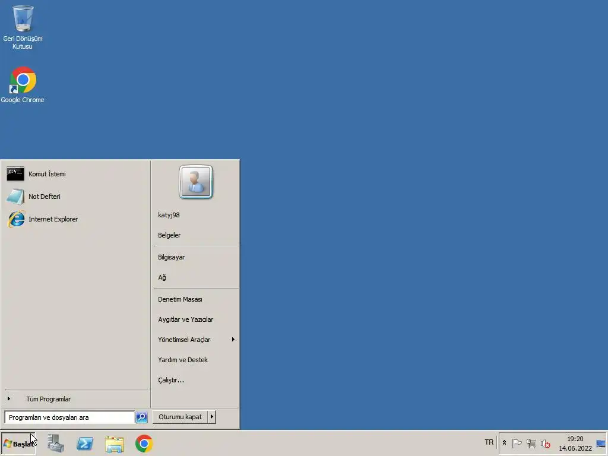This screenshot has height=456, width=608.
Task: Open Ağ network locations
Action: pyautogui.click(x=196, y=277)
